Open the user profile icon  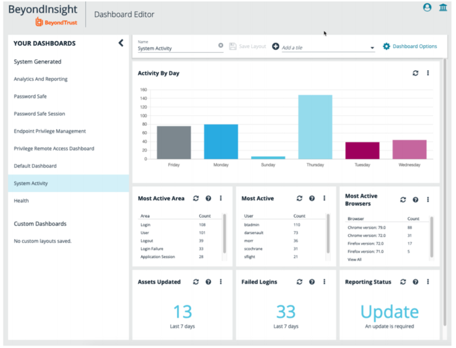[427, 8]
